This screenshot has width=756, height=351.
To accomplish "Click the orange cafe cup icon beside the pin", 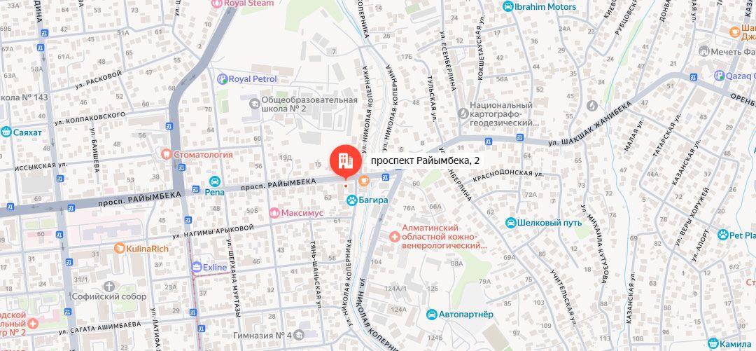I will (x=364, y=181).
